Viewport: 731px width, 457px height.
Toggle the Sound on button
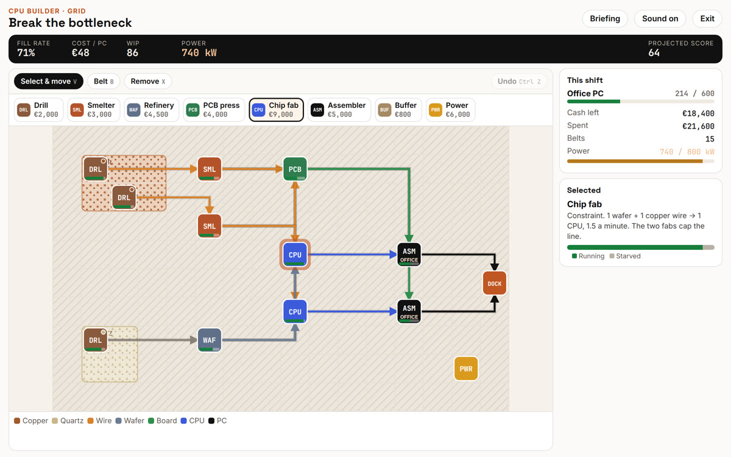point(660,18)
